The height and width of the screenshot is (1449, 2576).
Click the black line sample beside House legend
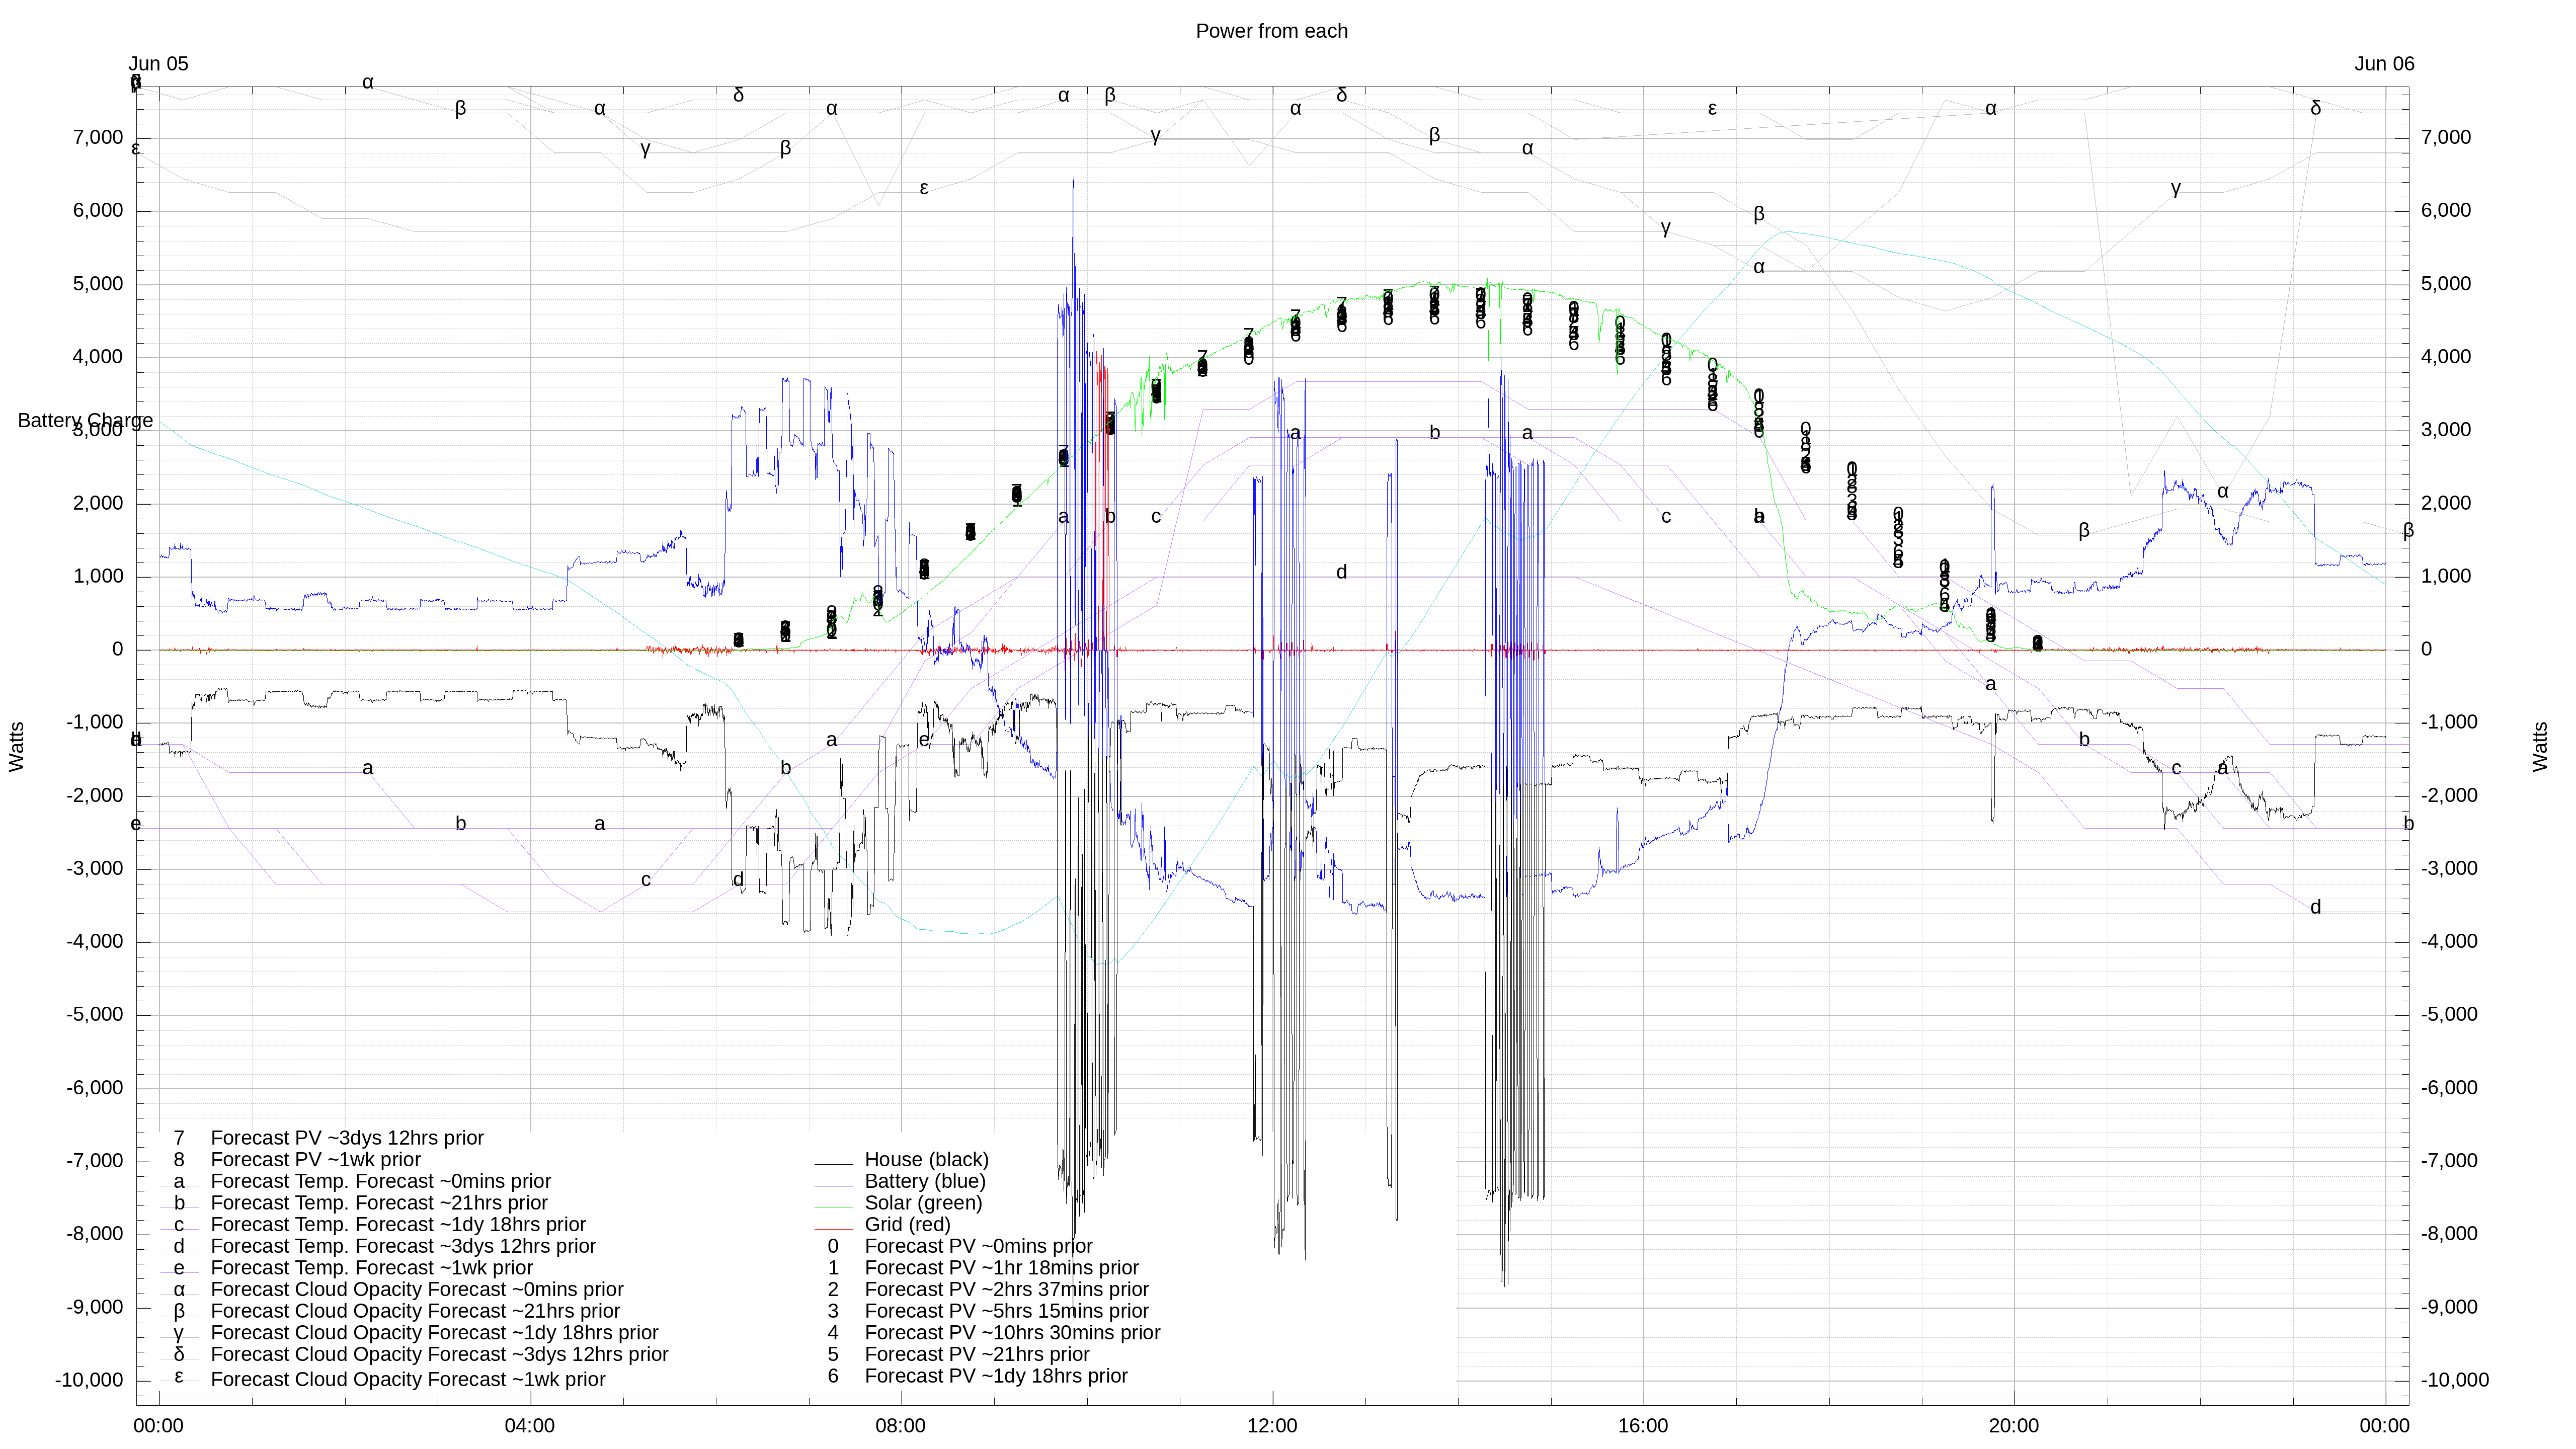[833, 1165]
